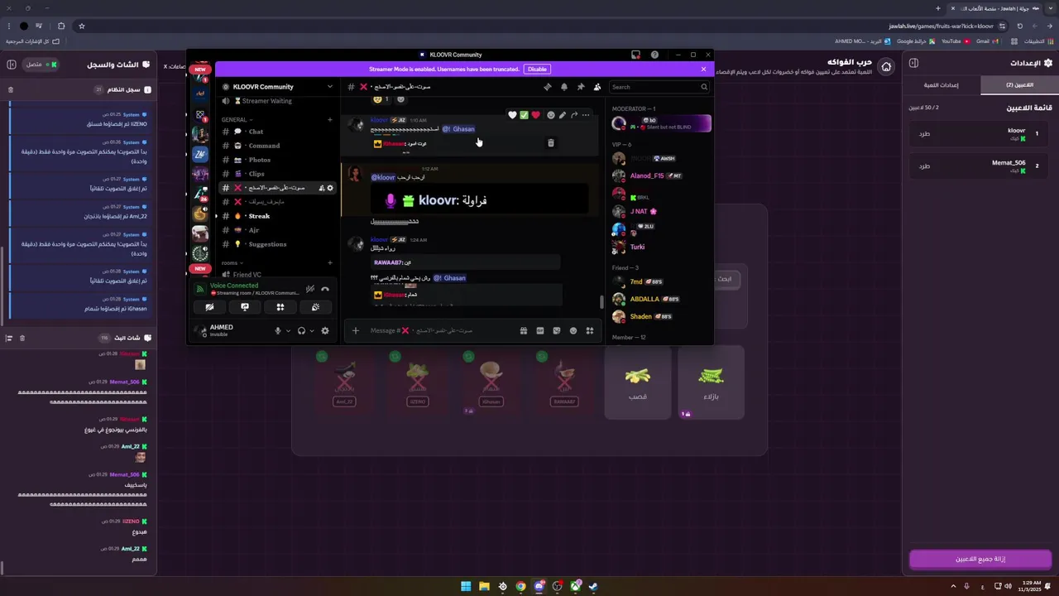React with white heart on hovered message

tap(512, 115)
